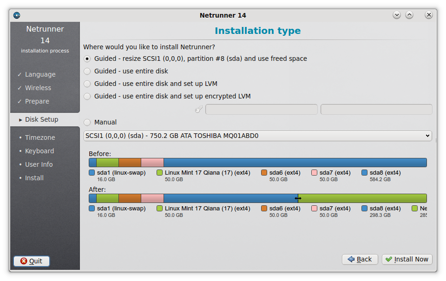
Task: Select entire disk with encrypted LVM option
Action: click(87, 97)
